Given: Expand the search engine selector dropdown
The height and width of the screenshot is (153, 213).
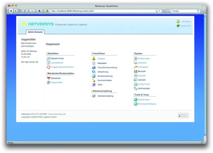Looking at the screenshot, I should tap(168, 11).
